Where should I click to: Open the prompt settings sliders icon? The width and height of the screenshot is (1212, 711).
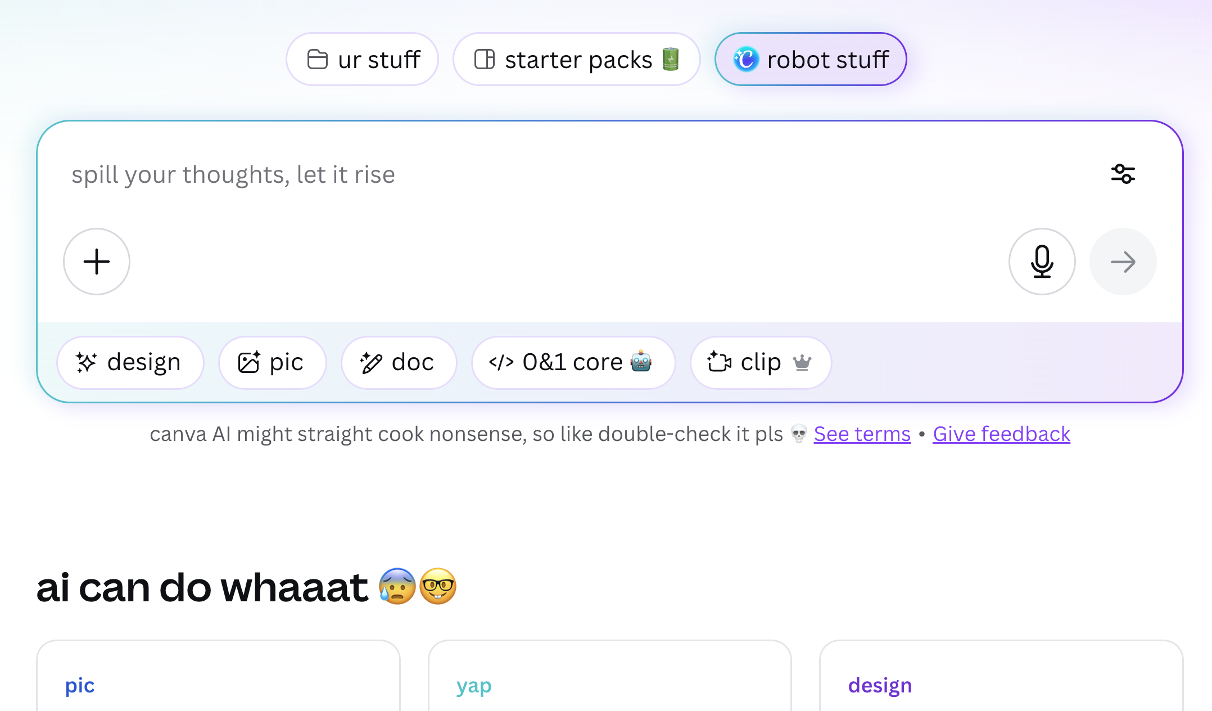click(1123, 174)
